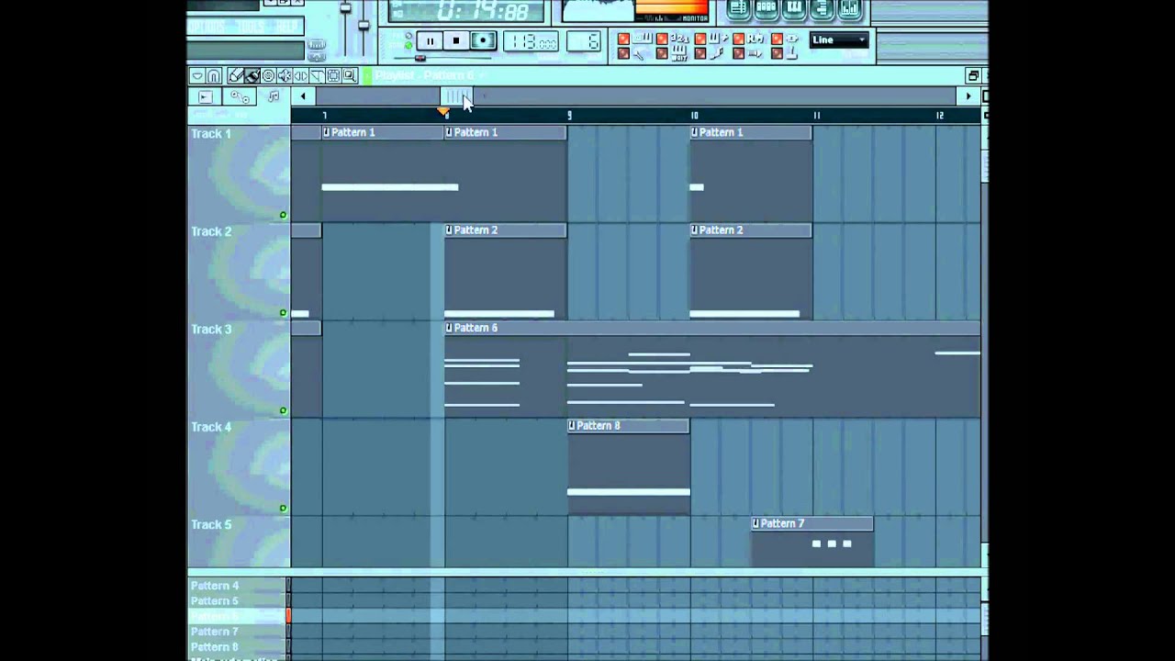Image resolution: width=1175 pixels, height=661 pixels.
Task: Open the step sequencer window button
Action: pos(767,7)
